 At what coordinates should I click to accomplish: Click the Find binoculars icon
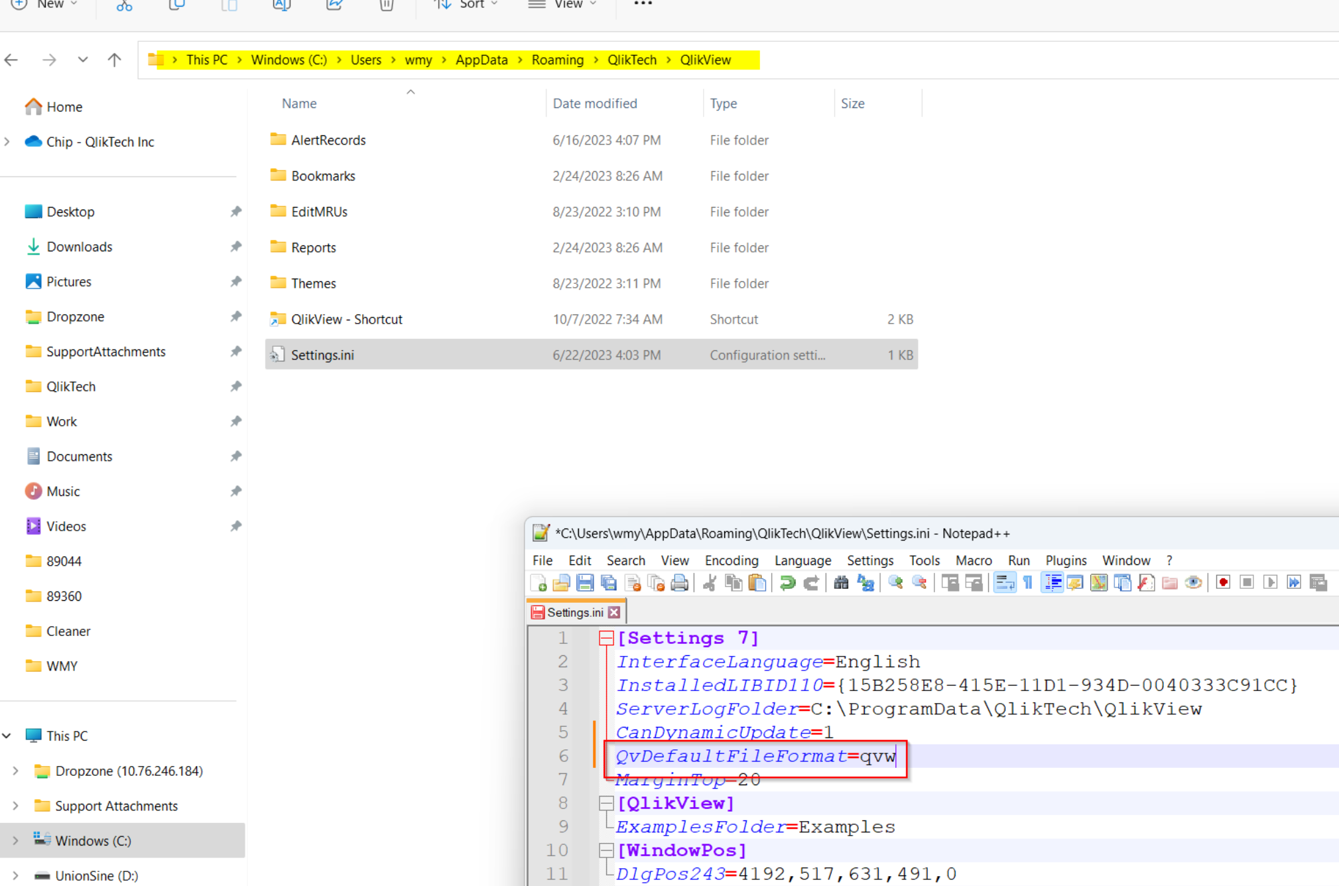(841, 583)
